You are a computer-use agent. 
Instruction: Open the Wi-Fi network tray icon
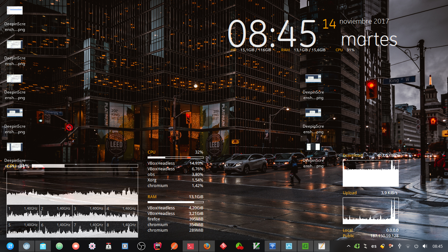coord(408,246)
